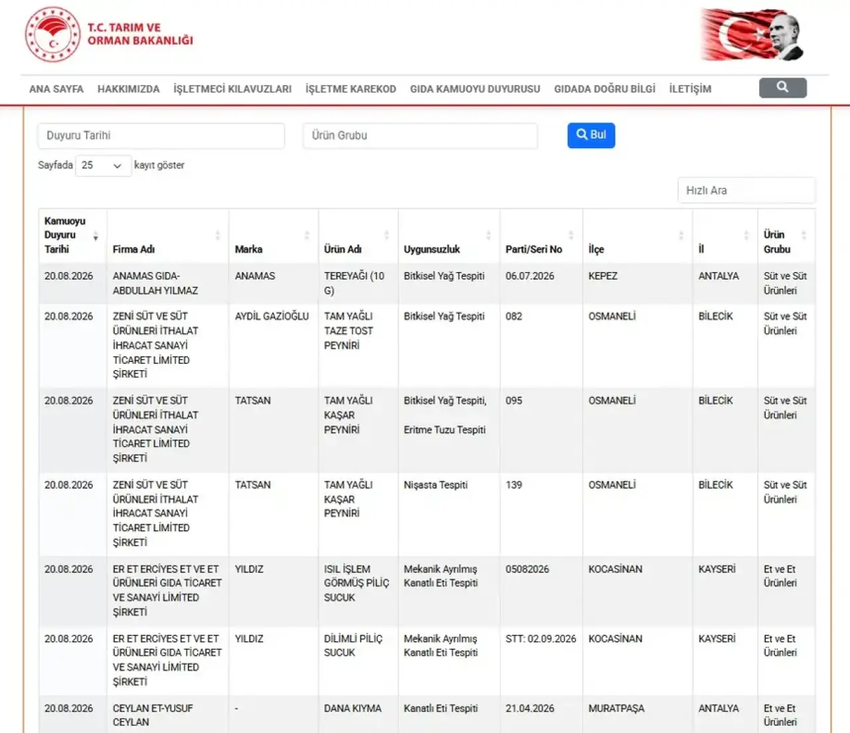
Task: Open İŞLETMECİ KILAVUZLARI menu
Action: [232, 89]
